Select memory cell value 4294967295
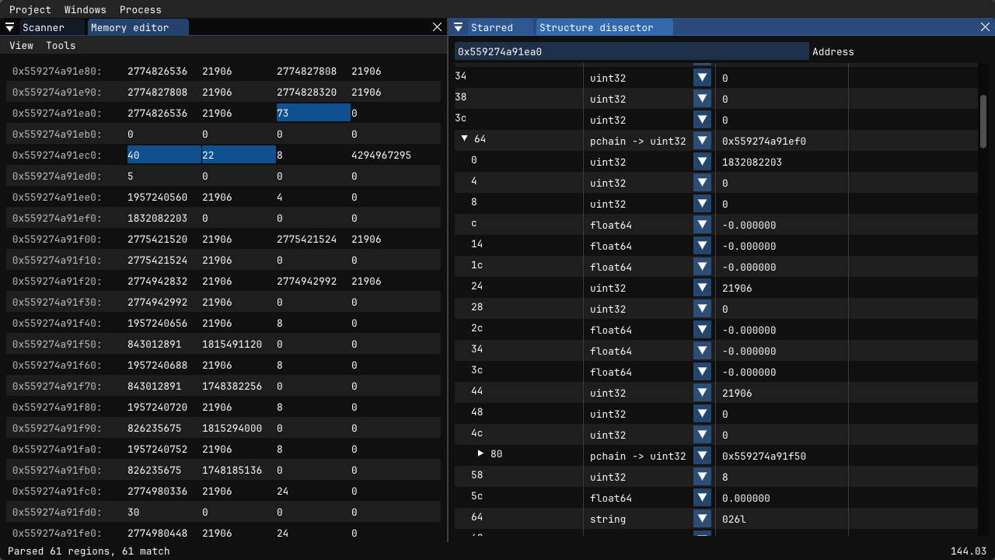Screen dimensions: 995x560 (x=381, y=155)
